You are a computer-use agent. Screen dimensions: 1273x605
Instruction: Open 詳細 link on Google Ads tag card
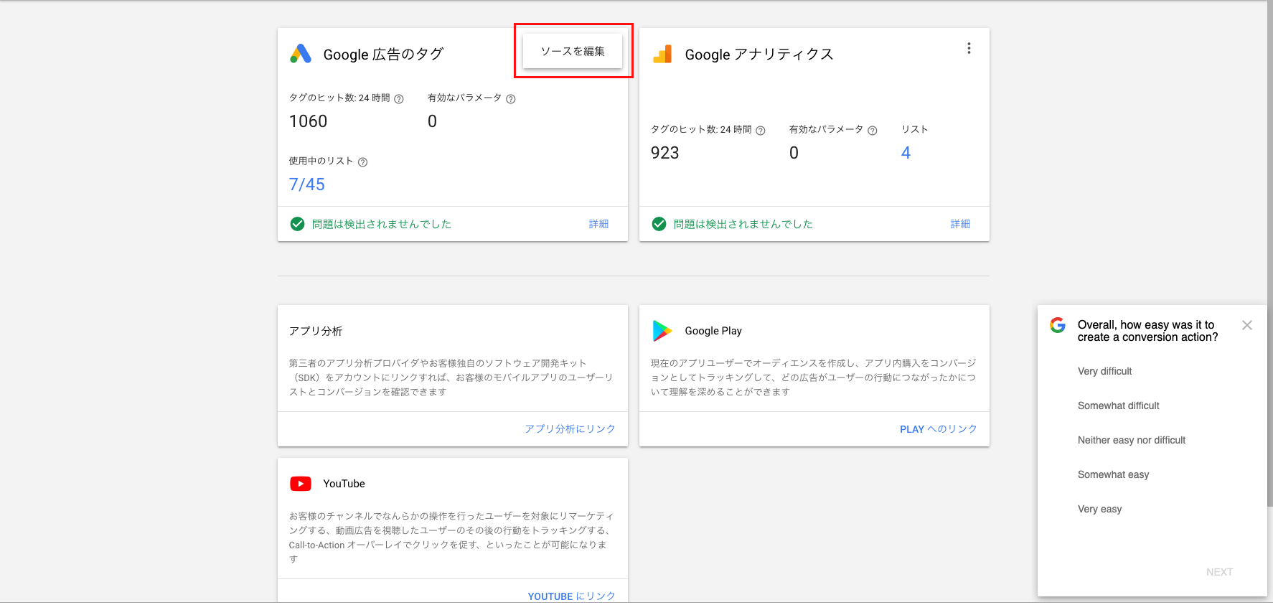pos(598,224)
